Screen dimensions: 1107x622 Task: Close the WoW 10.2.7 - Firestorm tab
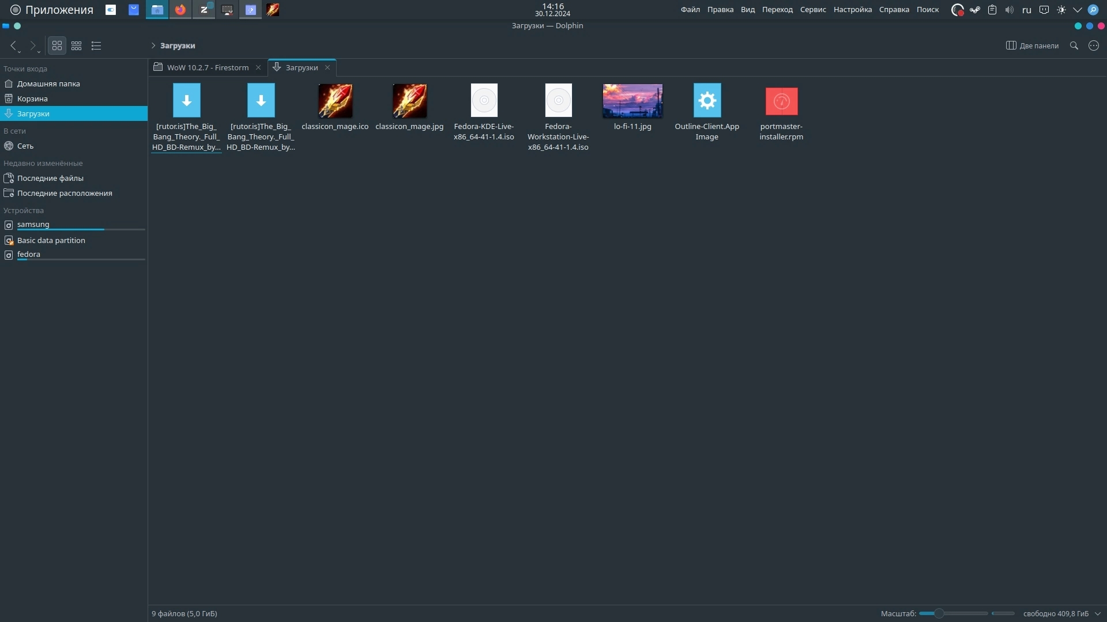(x=258, y=67)
